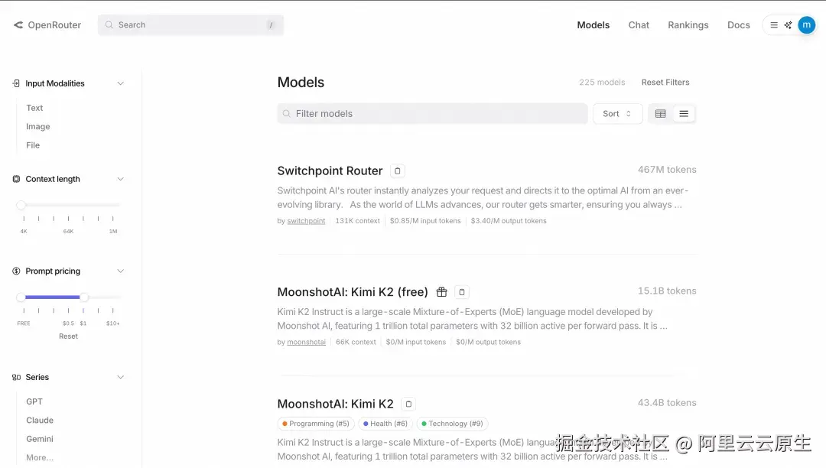Click '$3.40/M output tokens' text

(509, 221)
